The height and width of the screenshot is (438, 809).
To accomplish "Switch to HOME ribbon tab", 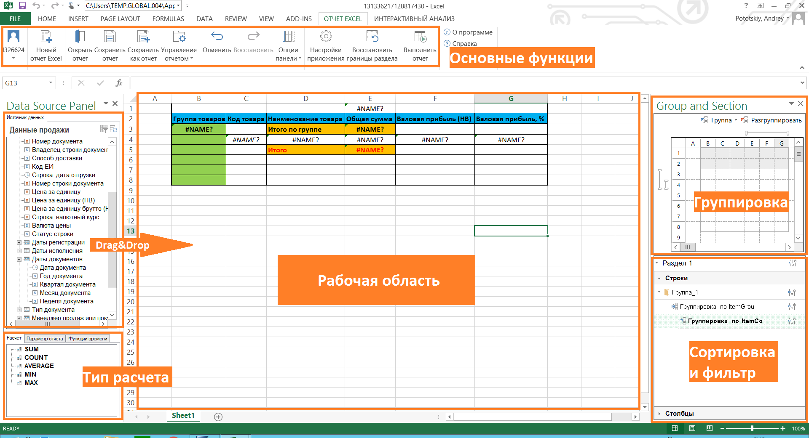I will click(x=47, y=19).
